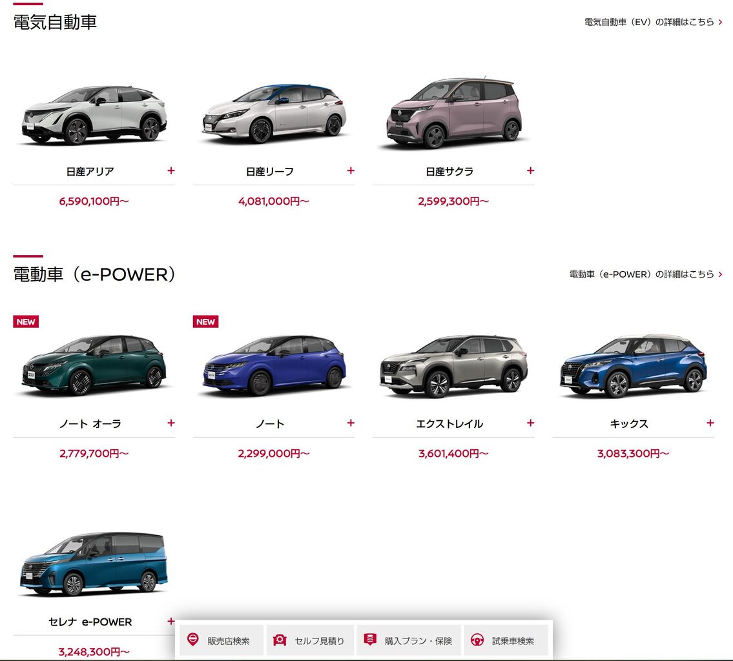The width and height of the screenshot is (733, 661).
Task: Click the blue セレナ e-POWER van image
Action: click(x=94, y=564)
